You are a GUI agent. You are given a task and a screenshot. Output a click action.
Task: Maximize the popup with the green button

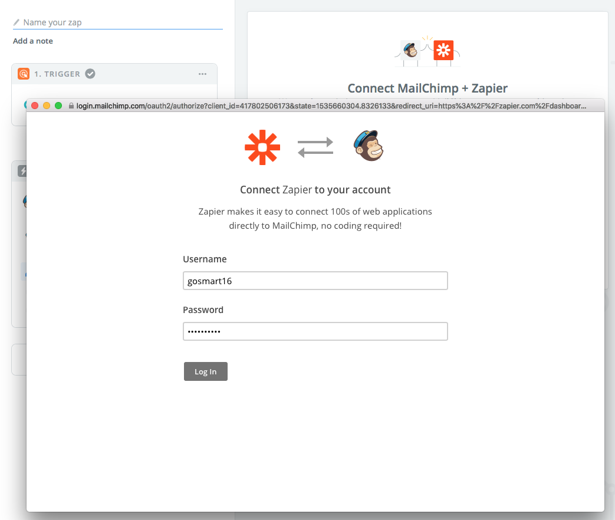[58, 106]
